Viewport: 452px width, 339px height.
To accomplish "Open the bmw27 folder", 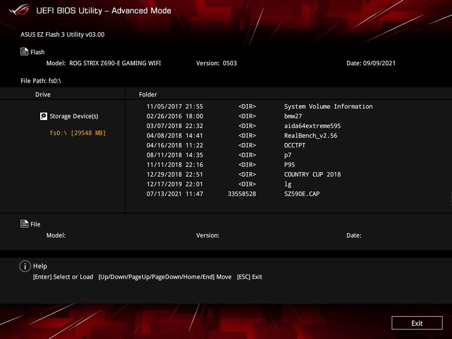I will tap(293, 116).
